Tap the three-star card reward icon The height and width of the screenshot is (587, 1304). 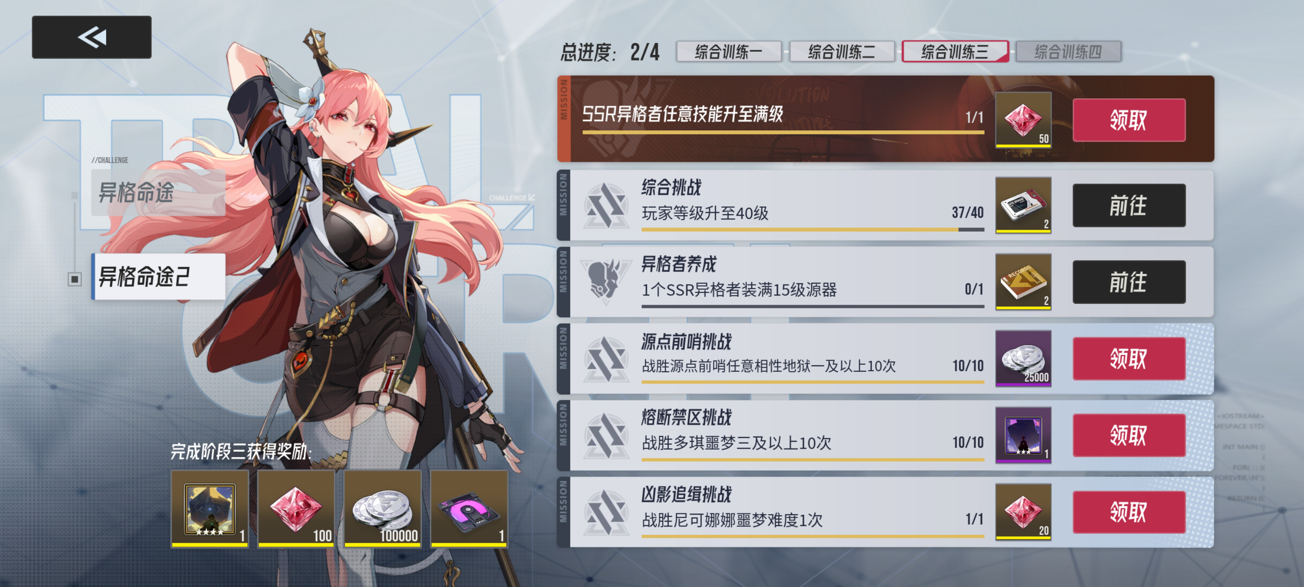click(1023, 435)
